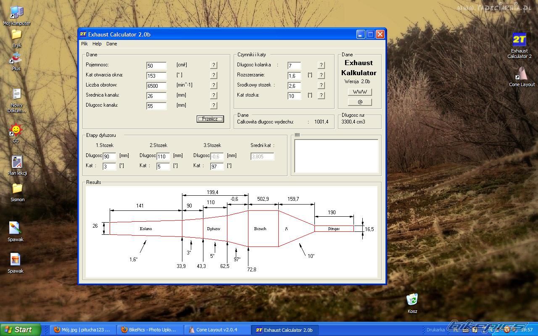538x336 pixels.
Task: Open the Cone Layout desktop shortcut
Action: [x=522, y=75]
